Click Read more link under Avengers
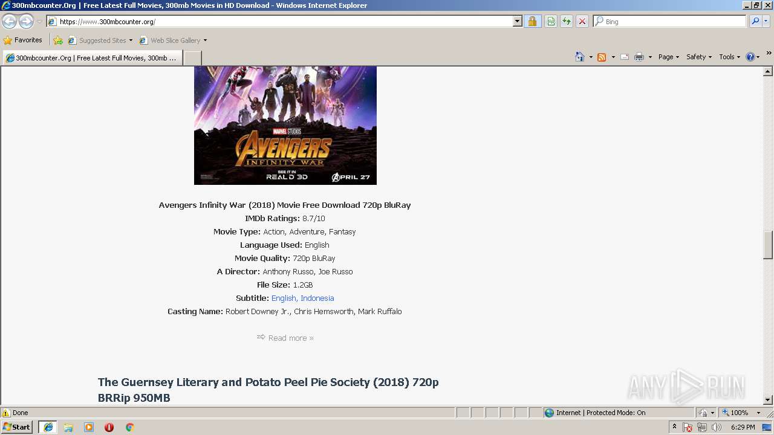 point(291,338)
